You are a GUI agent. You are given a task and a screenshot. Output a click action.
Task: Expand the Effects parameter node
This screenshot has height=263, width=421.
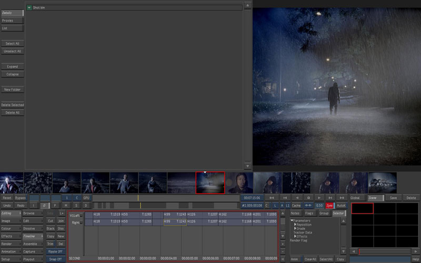click(x=295, y=236)
